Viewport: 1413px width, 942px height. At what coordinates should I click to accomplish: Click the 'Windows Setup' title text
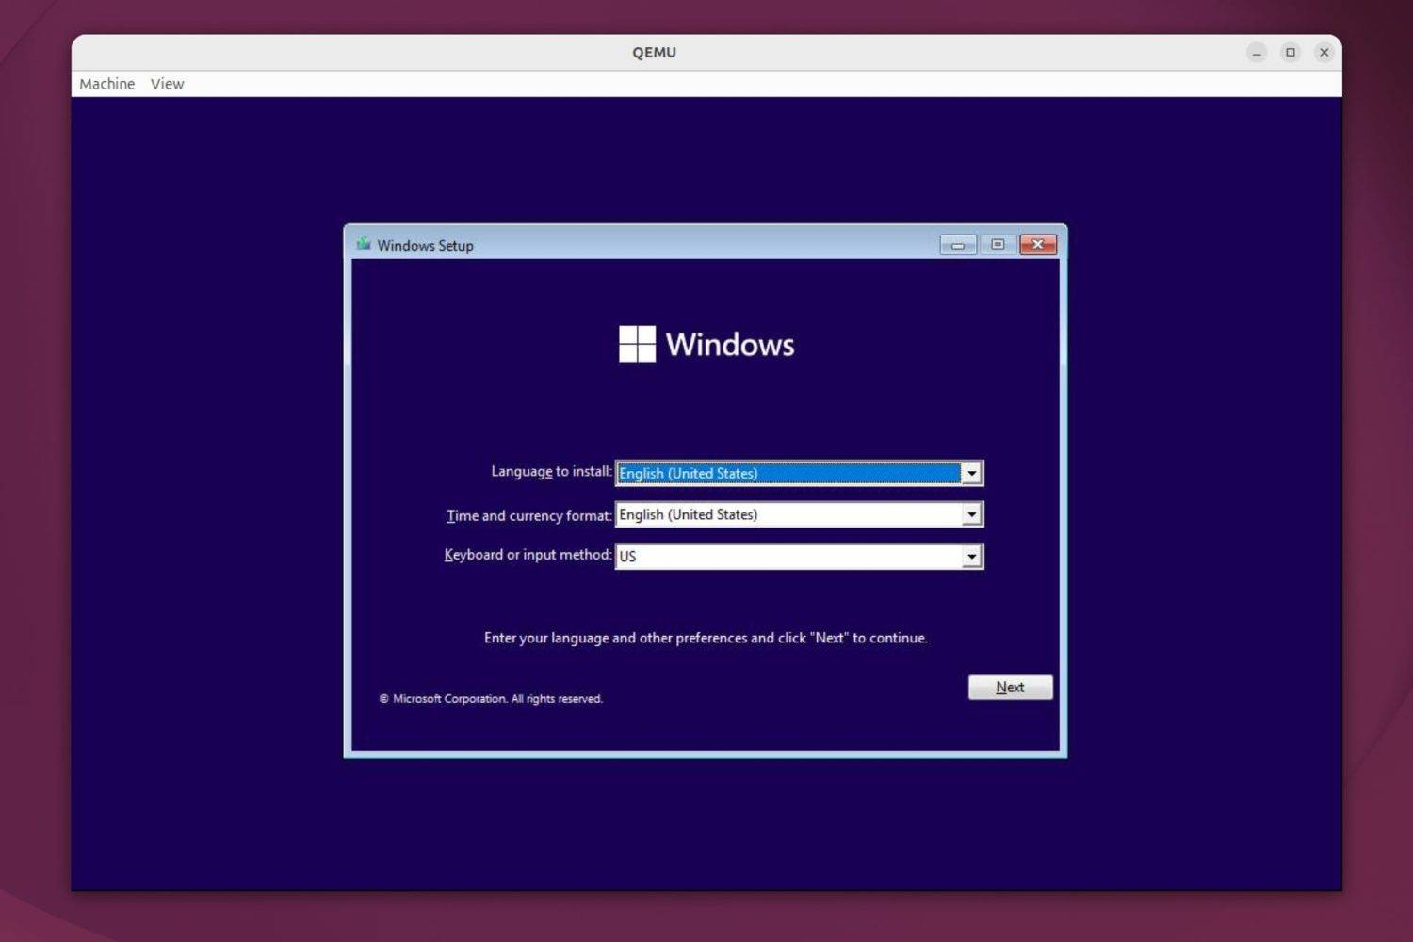pos(425,245)
